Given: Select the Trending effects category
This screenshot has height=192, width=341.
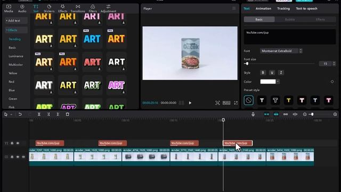Looking at the screenshot, I should point(15,39).
